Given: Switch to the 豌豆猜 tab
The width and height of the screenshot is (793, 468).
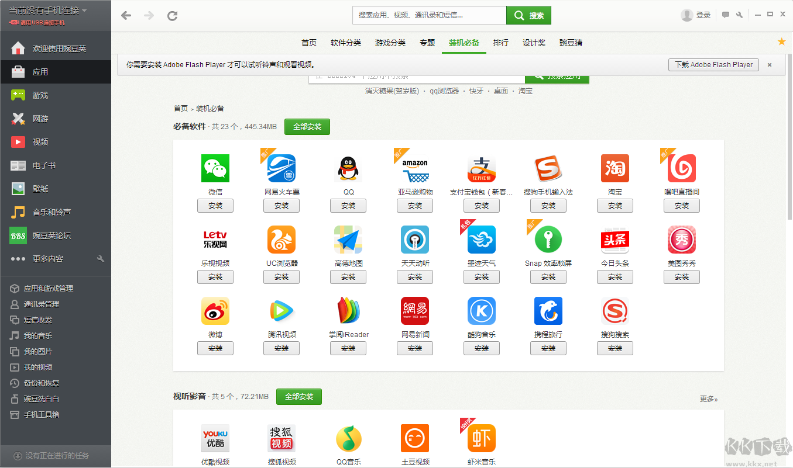Looking at the screenshot, I should (571, 43).
